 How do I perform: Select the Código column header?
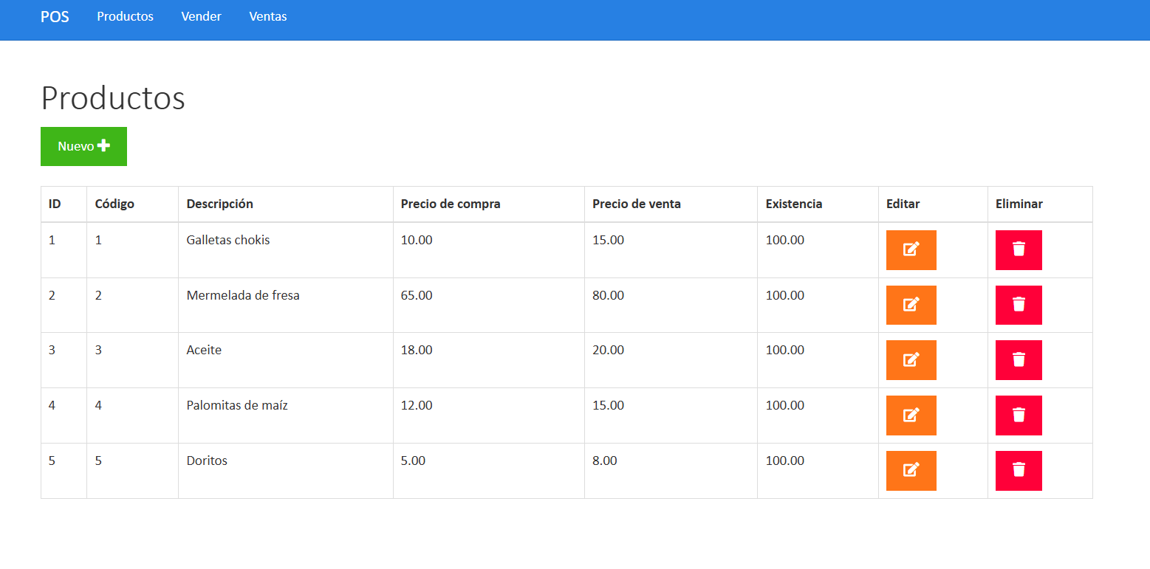pos(132,204)
